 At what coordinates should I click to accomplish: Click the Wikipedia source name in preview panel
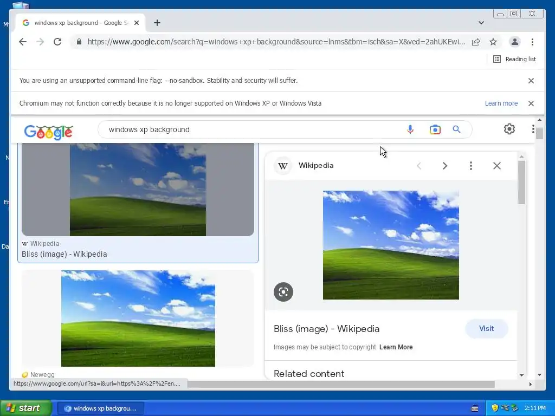coord(316,166)
